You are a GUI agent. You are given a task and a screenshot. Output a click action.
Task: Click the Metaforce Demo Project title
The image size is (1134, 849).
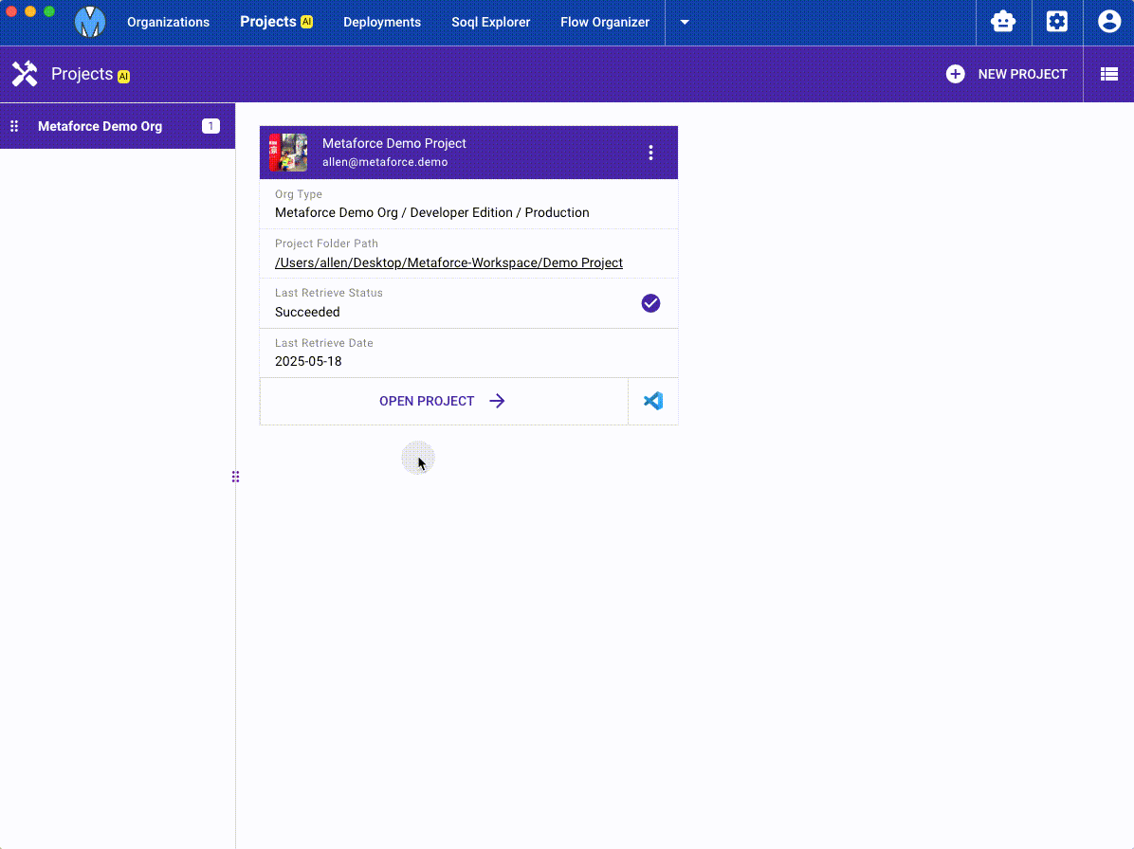(394, 144)
